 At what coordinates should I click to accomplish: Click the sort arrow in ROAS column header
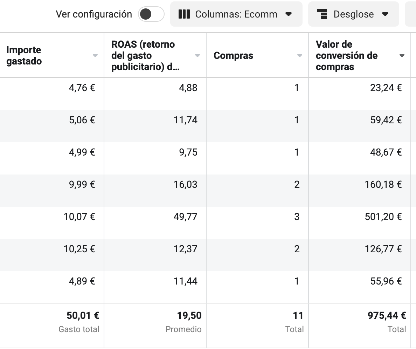pyautogui.click(x=197, y=55)
